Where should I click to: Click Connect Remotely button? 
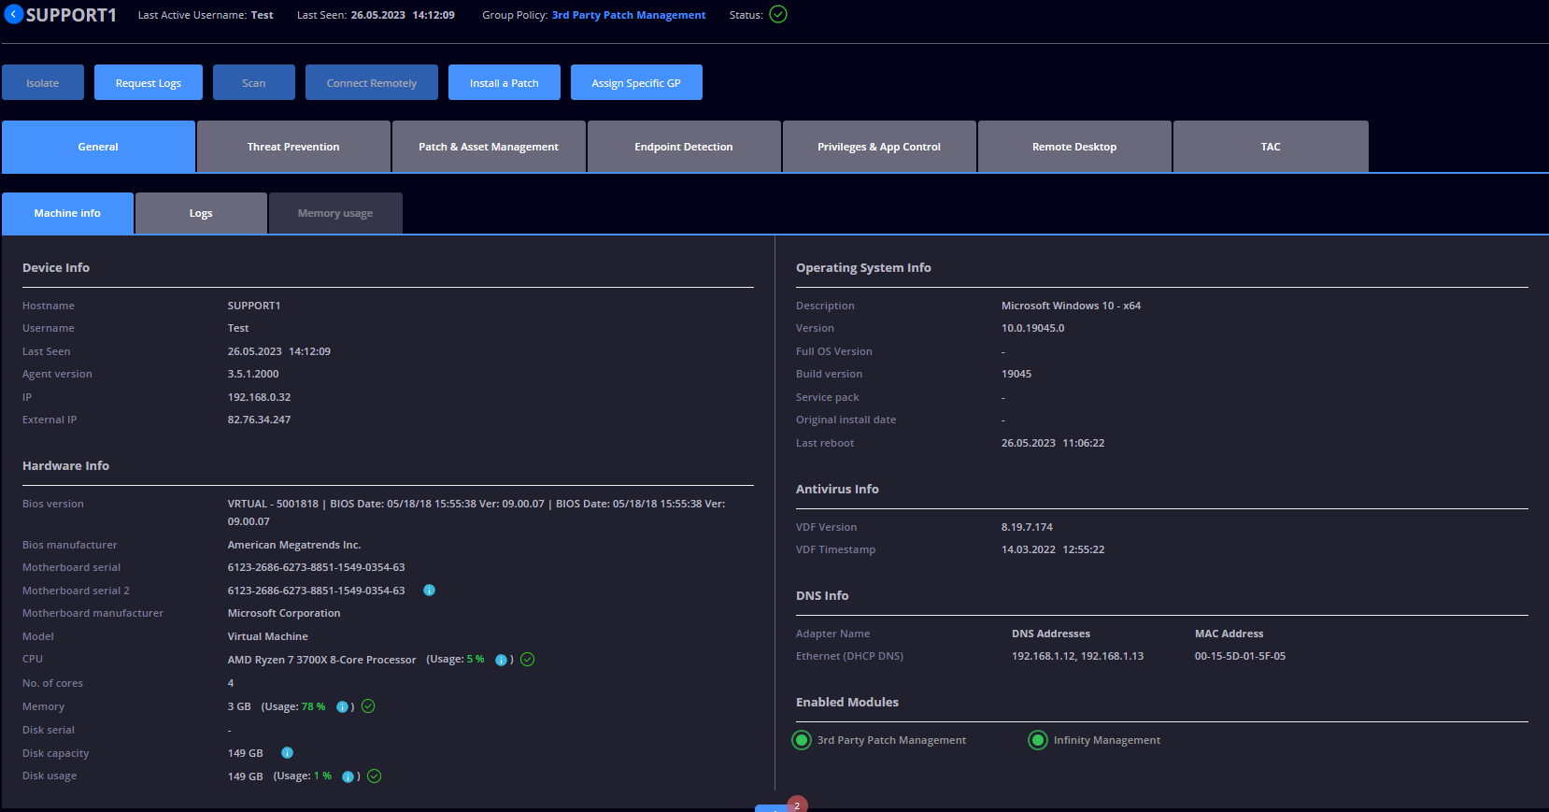[x=372, y=82]
